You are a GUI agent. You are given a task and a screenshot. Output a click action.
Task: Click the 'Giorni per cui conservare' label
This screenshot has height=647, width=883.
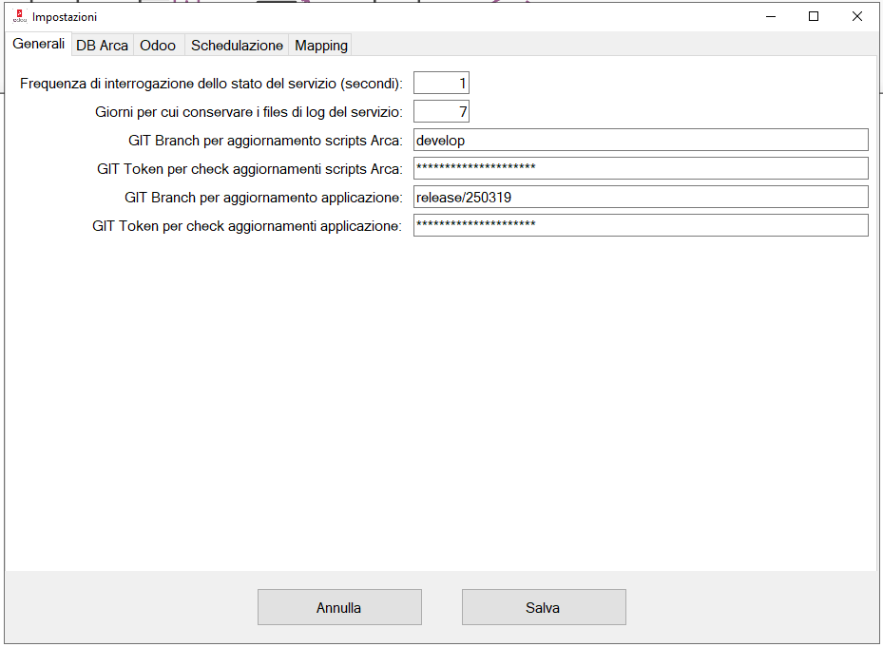pos(249,112)
